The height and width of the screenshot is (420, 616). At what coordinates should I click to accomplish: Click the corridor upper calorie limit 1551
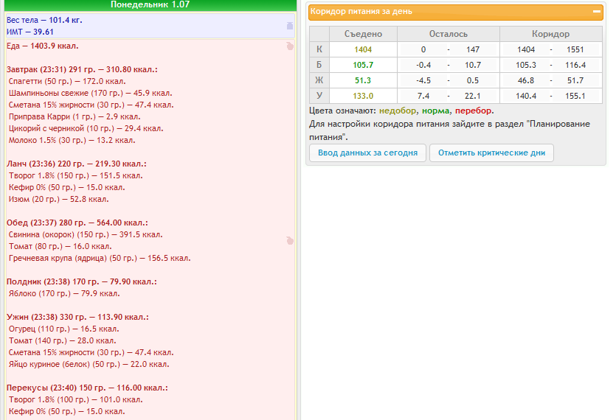[575, 49]
